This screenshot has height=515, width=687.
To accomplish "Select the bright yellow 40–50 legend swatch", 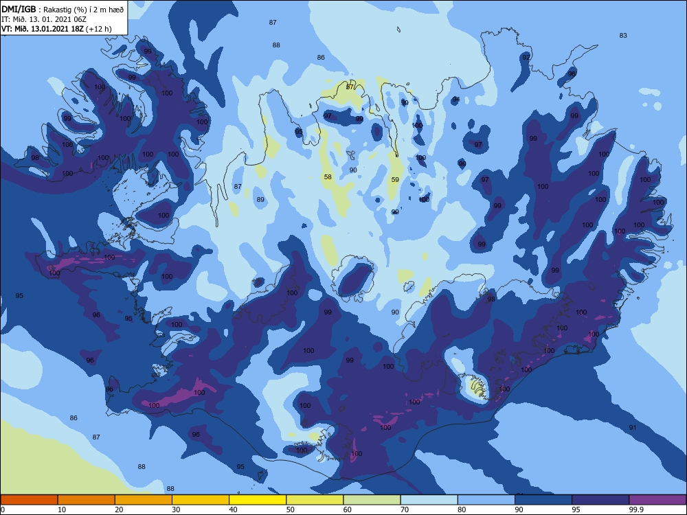I will (258, 500).
